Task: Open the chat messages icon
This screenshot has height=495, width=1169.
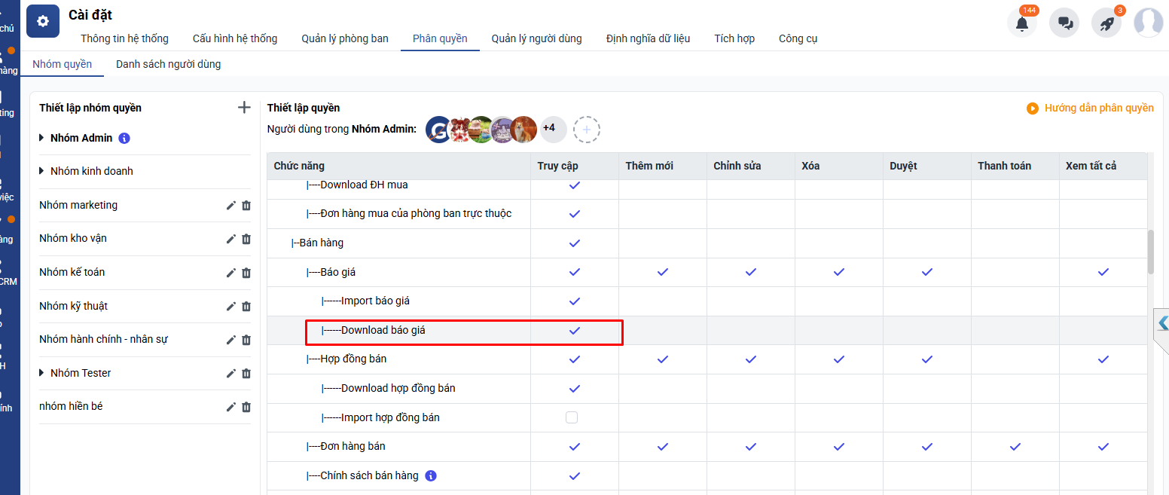Action: coord(1065,23)
